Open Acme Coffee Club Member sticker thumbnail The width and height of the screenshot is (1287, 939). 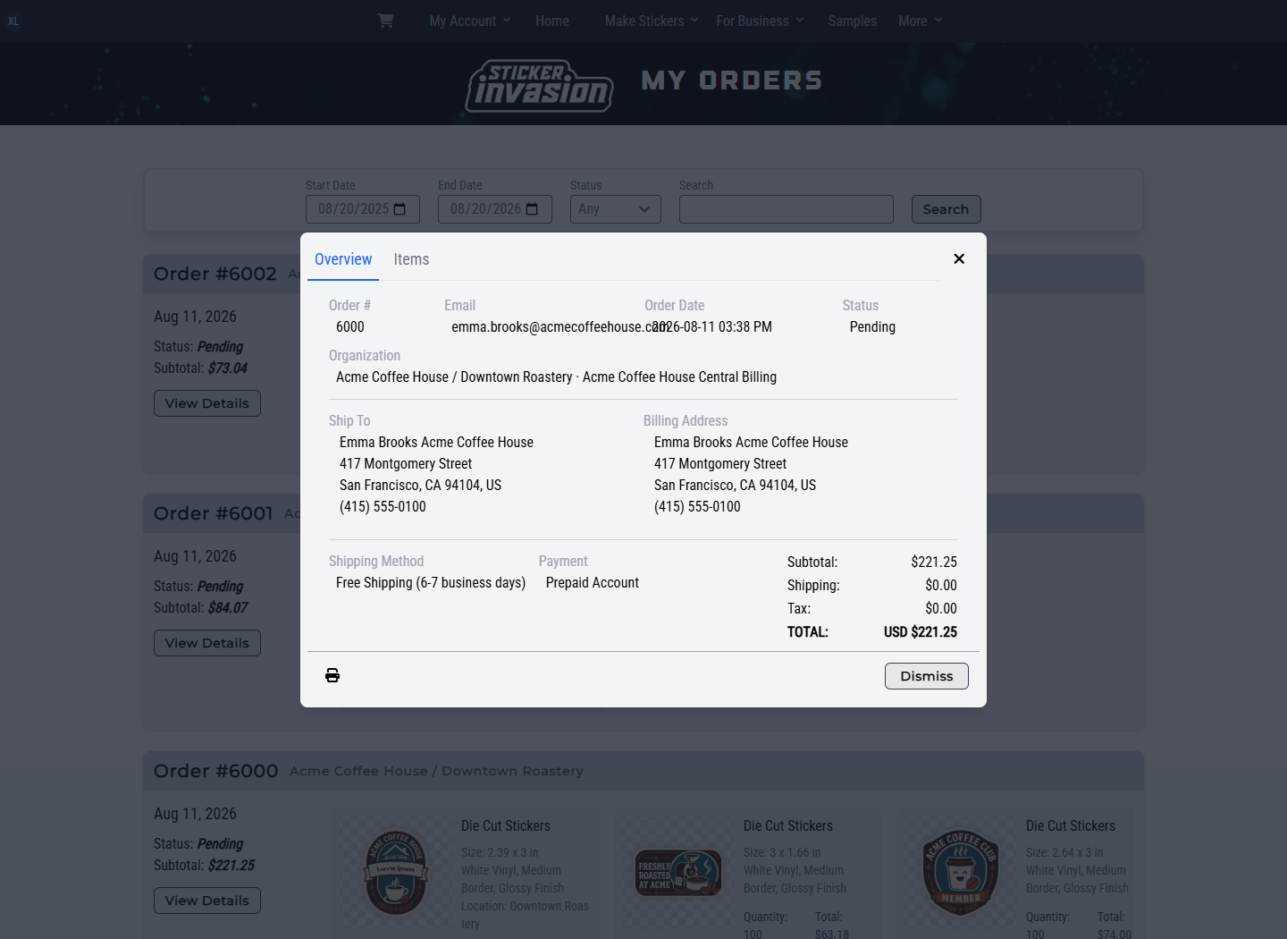[961, 873]
